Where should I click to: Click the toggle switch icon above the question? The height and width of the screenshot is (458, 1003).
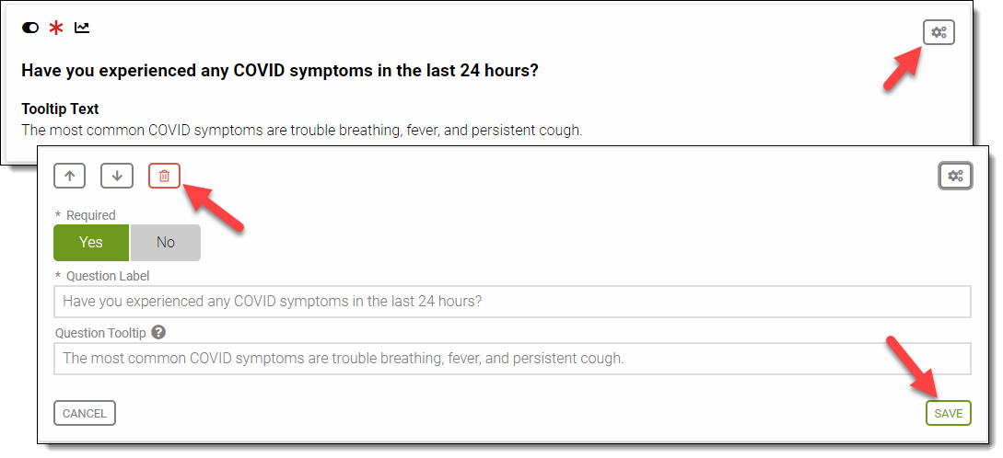pyautogui.click(x=30, y=28)
